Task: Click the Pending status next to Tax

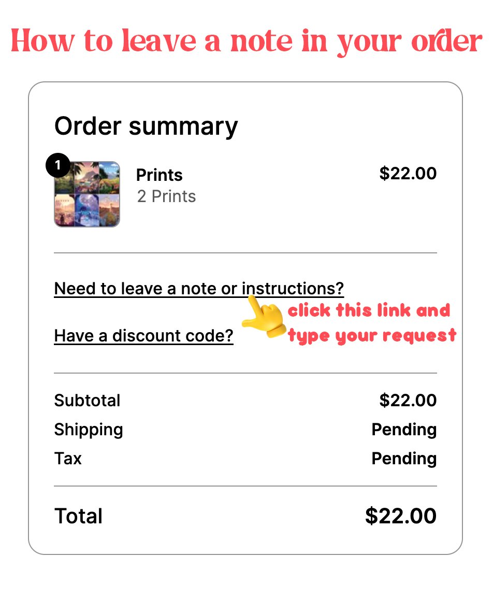Action: 404,459
